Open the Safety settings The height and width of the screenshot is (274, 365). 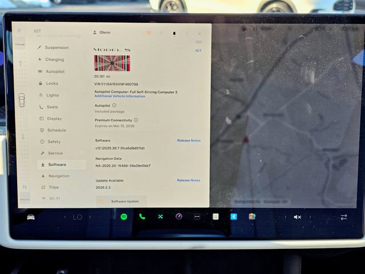click(50, 142)
